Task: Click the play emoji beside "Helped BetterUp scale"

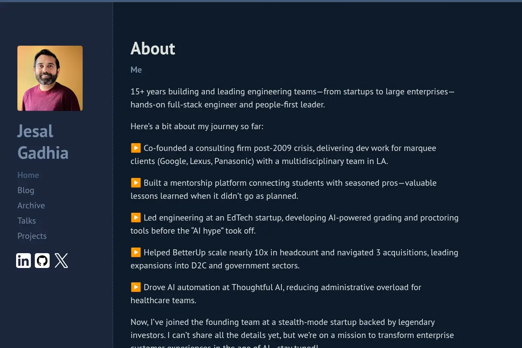Action: tap(136, 252)
